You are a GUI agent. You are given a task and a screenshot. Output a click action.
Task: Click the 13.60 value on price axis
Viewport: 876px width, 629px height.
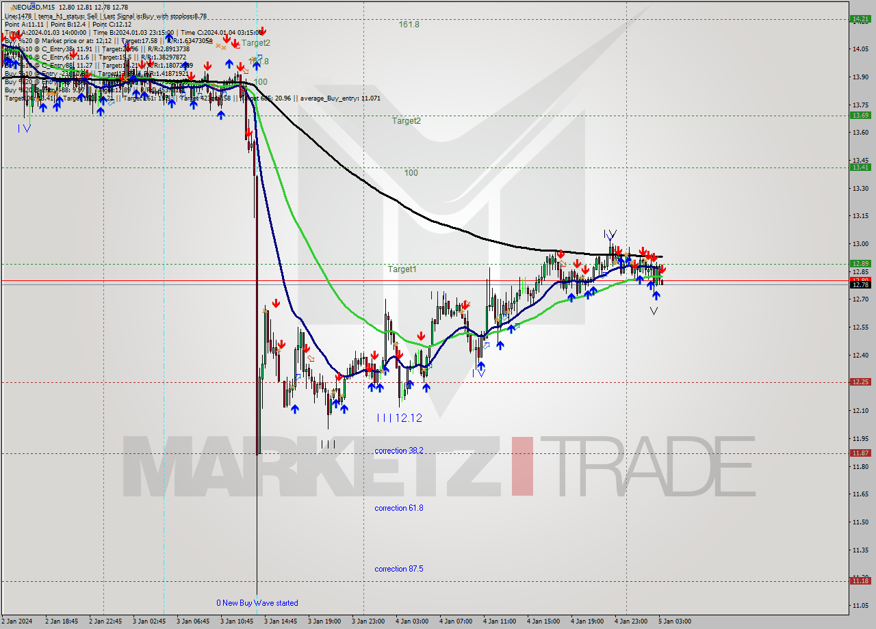(x=860, y=133)
